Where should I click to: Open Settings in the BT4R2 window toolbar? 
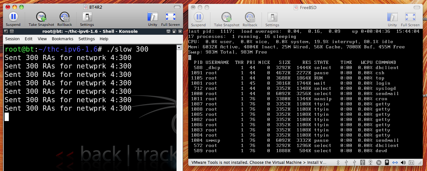(87, 19)
